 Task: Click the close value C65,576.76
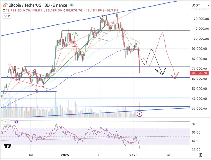coord(73,11)
